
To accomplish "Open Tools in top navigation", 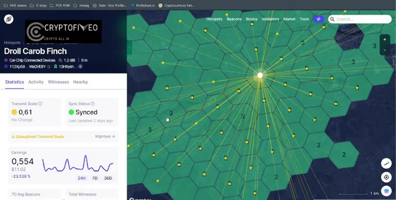I will pos(304,19).
